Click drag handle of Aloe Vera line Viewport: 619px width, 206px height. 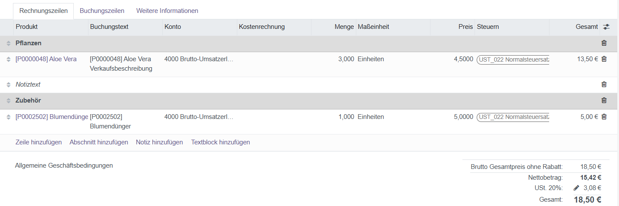[x=8, y=59]
